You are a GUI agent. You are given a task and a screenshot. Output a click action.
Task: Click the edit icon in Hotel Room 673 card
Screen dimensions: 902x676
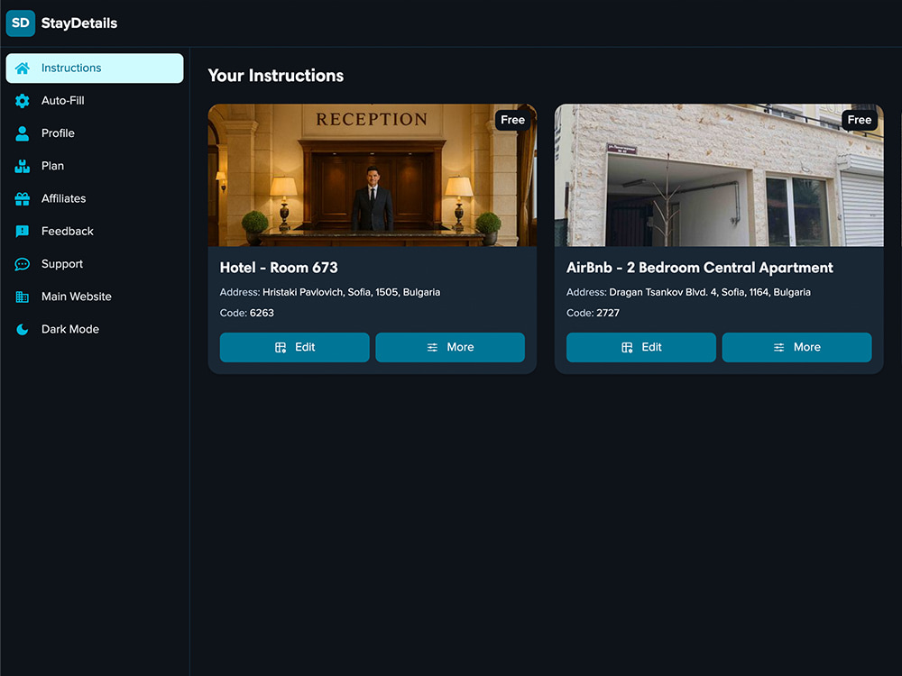(x=281, y=347)
